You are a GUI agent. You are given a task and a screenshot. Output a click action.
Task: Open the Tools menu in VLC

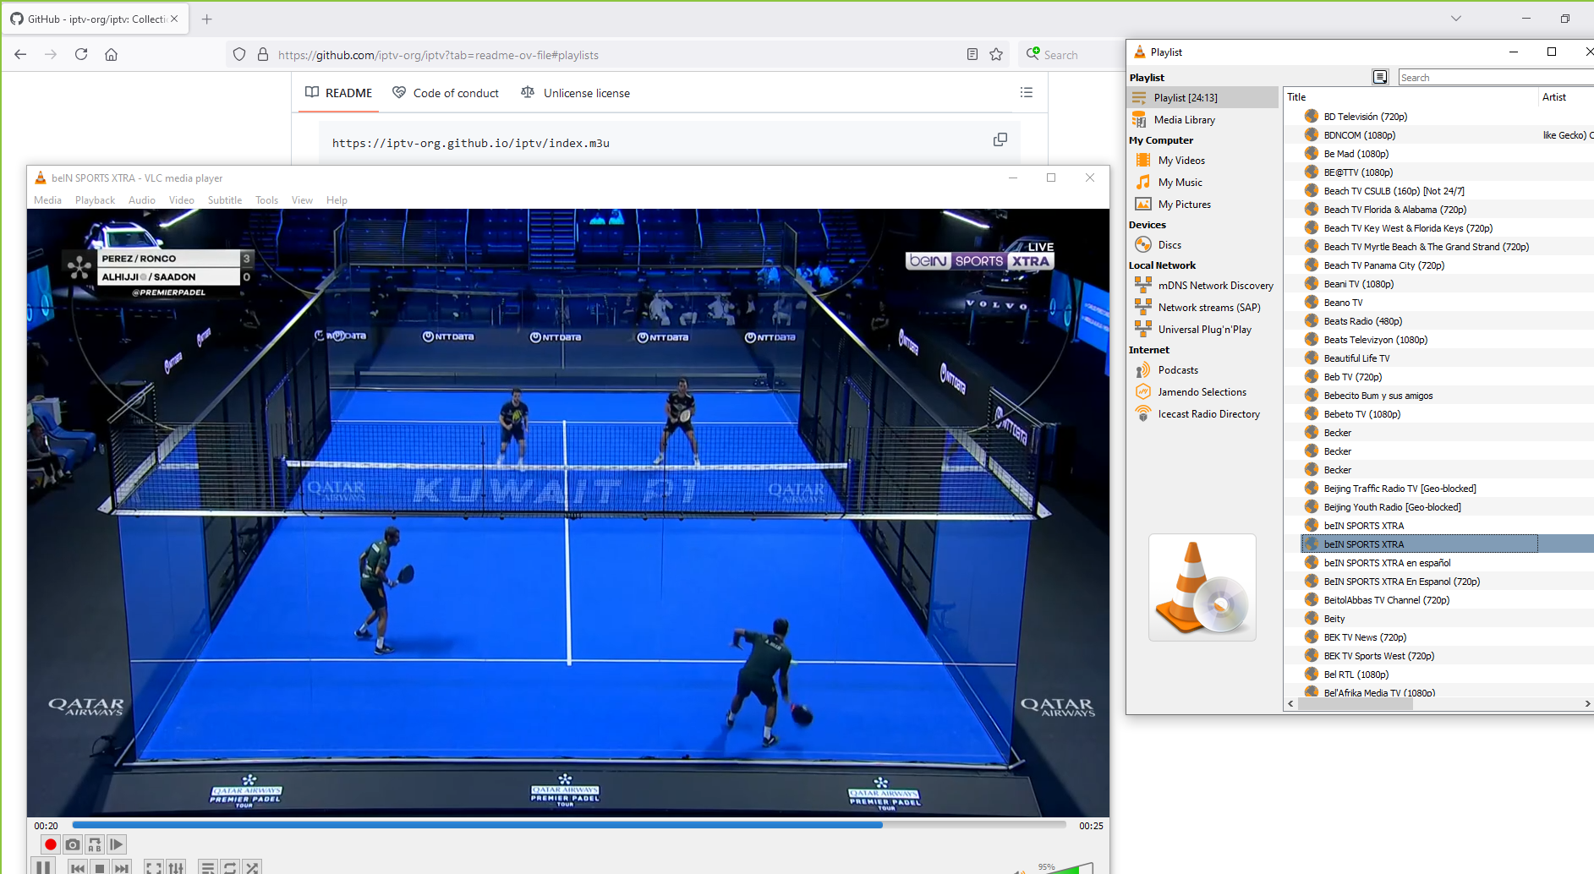click(266, 200)
